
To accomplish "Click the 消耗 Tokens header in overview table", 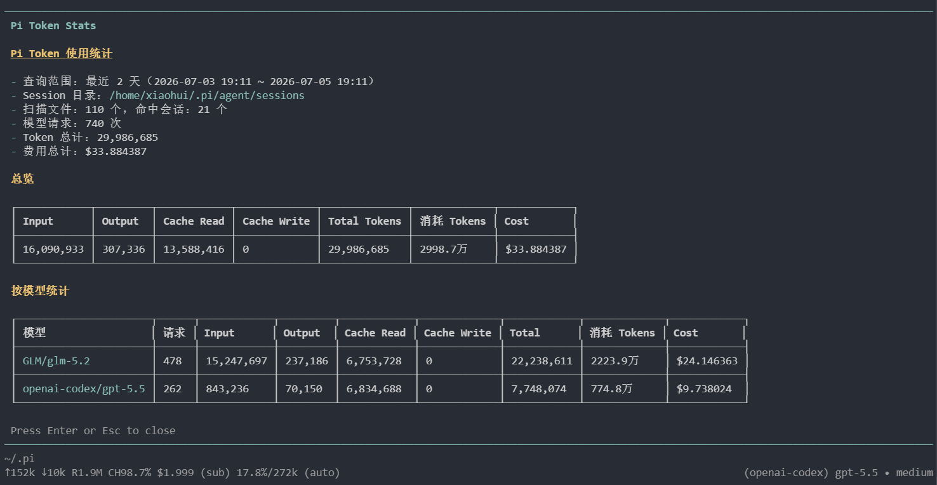I will point(453,222).
